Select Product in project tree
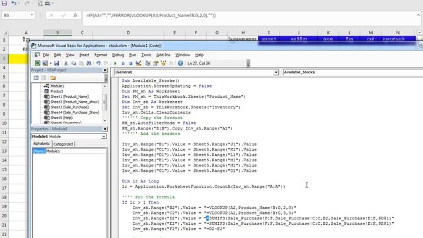 (x=57, y=91)
